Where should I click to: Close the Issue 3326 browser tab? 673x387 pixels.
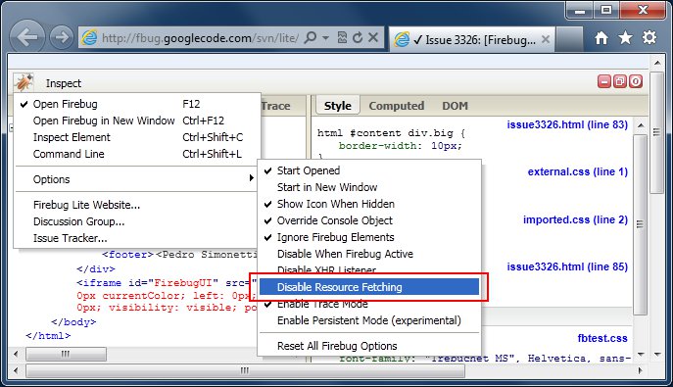[x=546, y=39]
